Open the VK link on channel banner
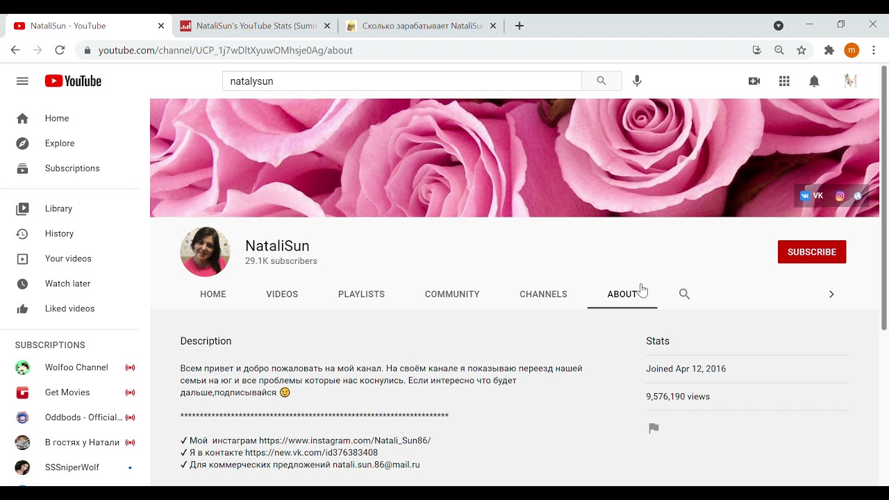 pos(812,196)
